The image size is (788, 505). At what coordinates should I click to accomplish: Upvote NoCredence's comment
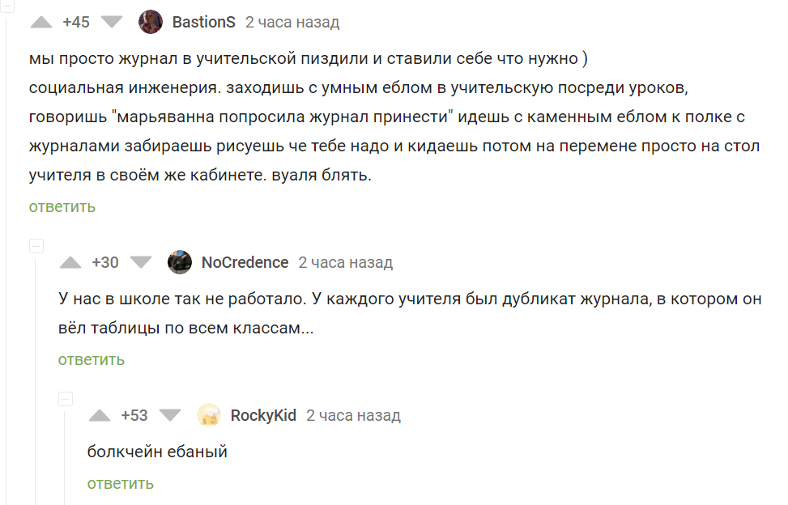(70, 262)
